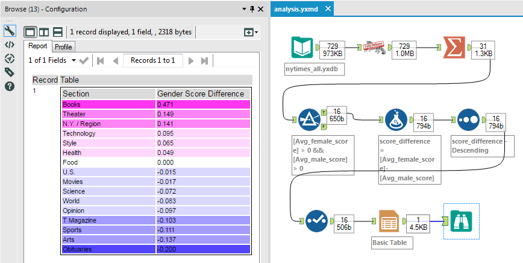This screenshot has height=263, width=523.
Task: Toggle side-by-side split view layout
Action: coord(44,32)
